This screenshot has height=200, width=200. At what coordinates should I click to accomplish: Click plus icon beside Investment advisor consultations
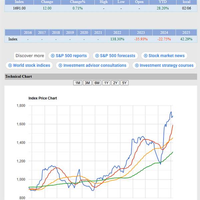[60, 65]
